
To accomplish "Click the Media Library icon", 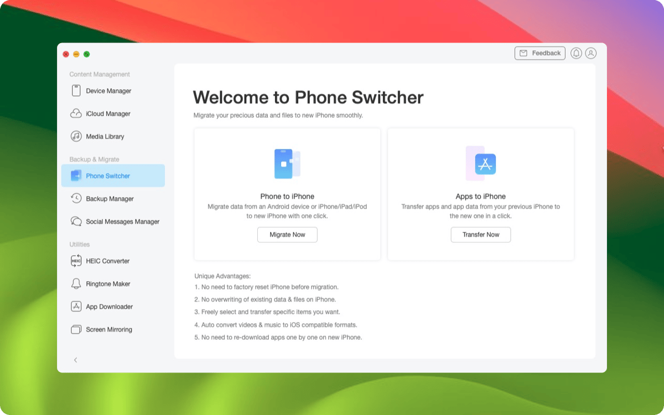I will [x=76, y=136].
